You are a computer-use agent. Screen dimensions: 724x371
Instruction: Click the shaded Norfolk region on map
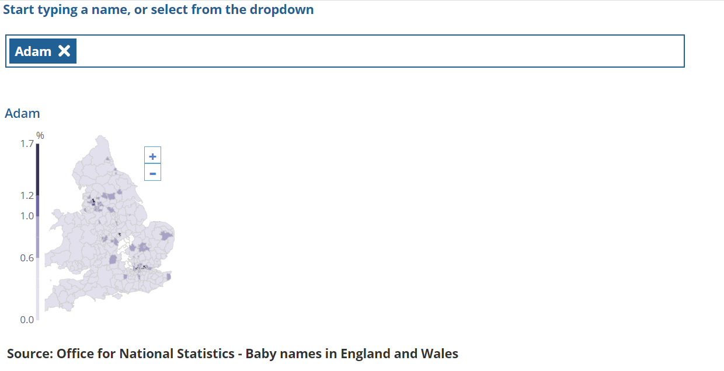coord(168,236)
